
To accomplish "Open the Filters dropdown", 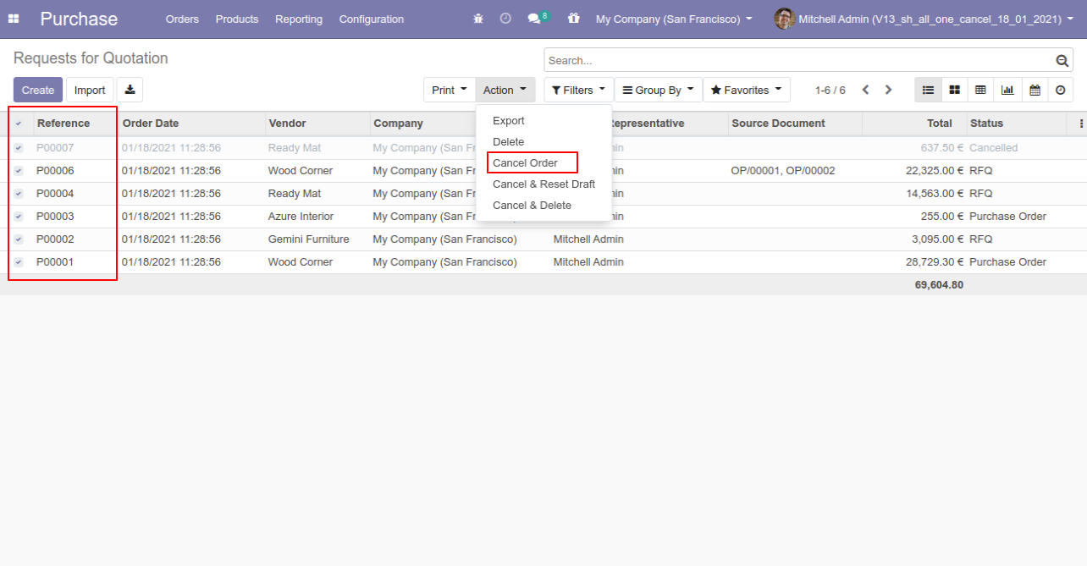I will (579, 90).
